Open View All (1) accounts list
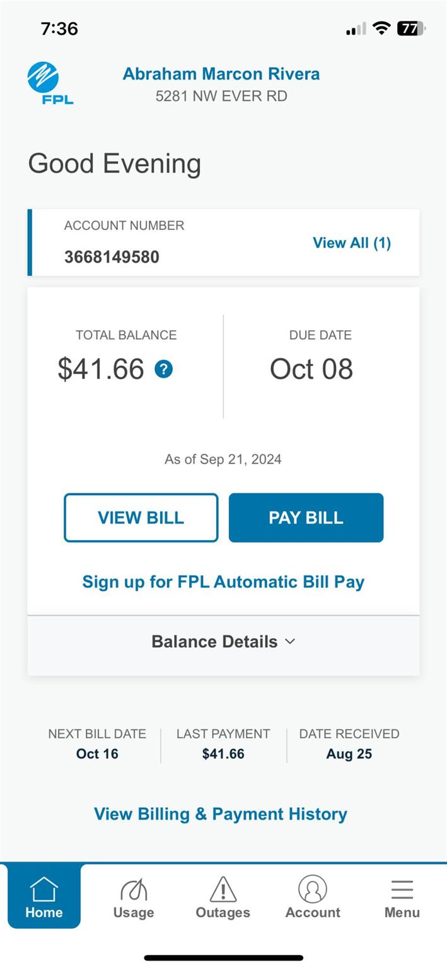Screen dimensions: 447x970 (x=352, y=243)
